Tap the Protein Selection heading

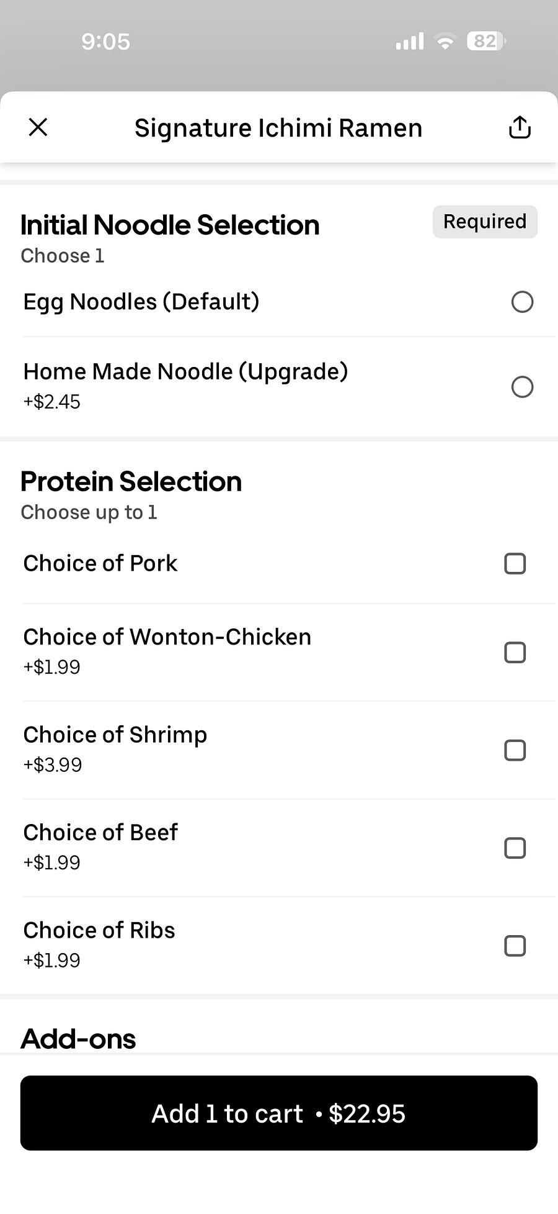coord(131,481)
